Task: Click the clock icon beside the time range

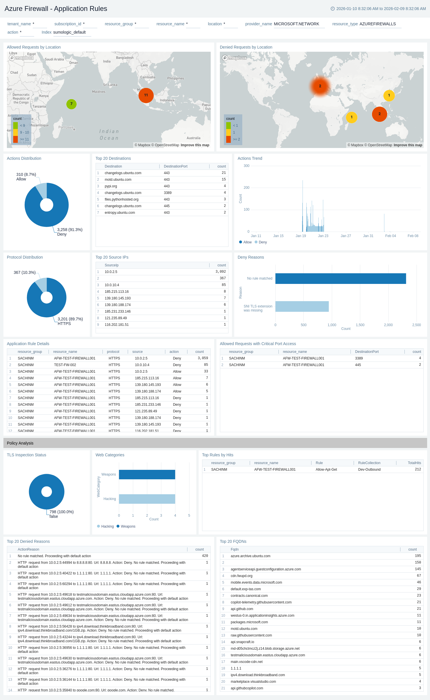Action: (x=333, y=9)
